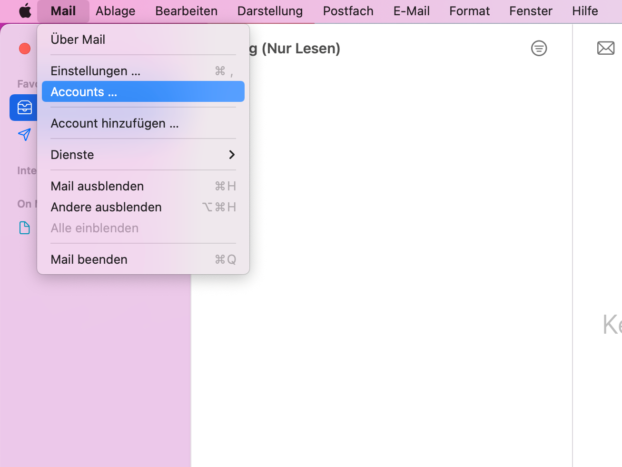Open the Apple menu
The width and height of the screenshot is (622, 467).
25,10
